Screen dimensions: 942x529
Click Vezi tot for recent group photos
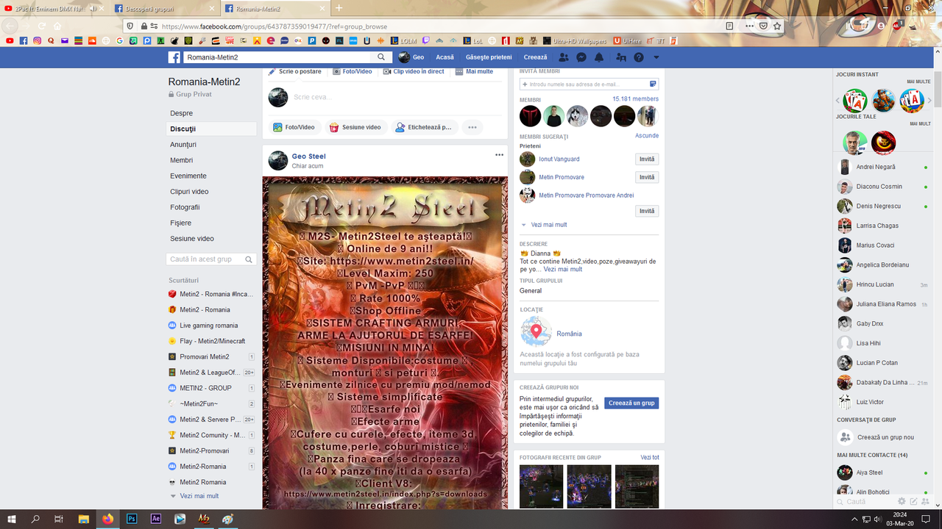click(650, 457)
